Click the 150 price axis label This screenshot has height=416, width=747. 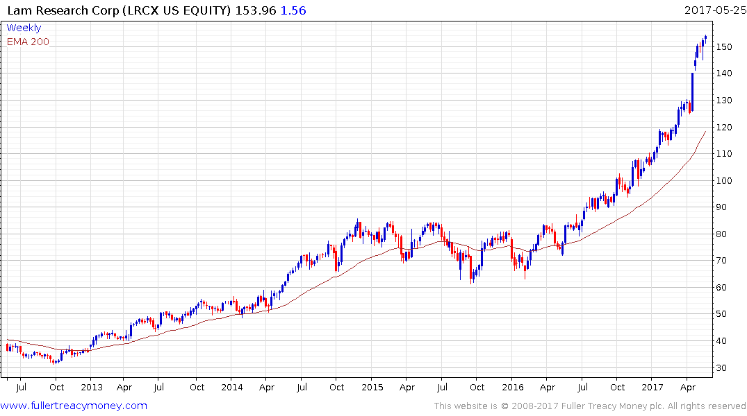(x=724, y=47)
